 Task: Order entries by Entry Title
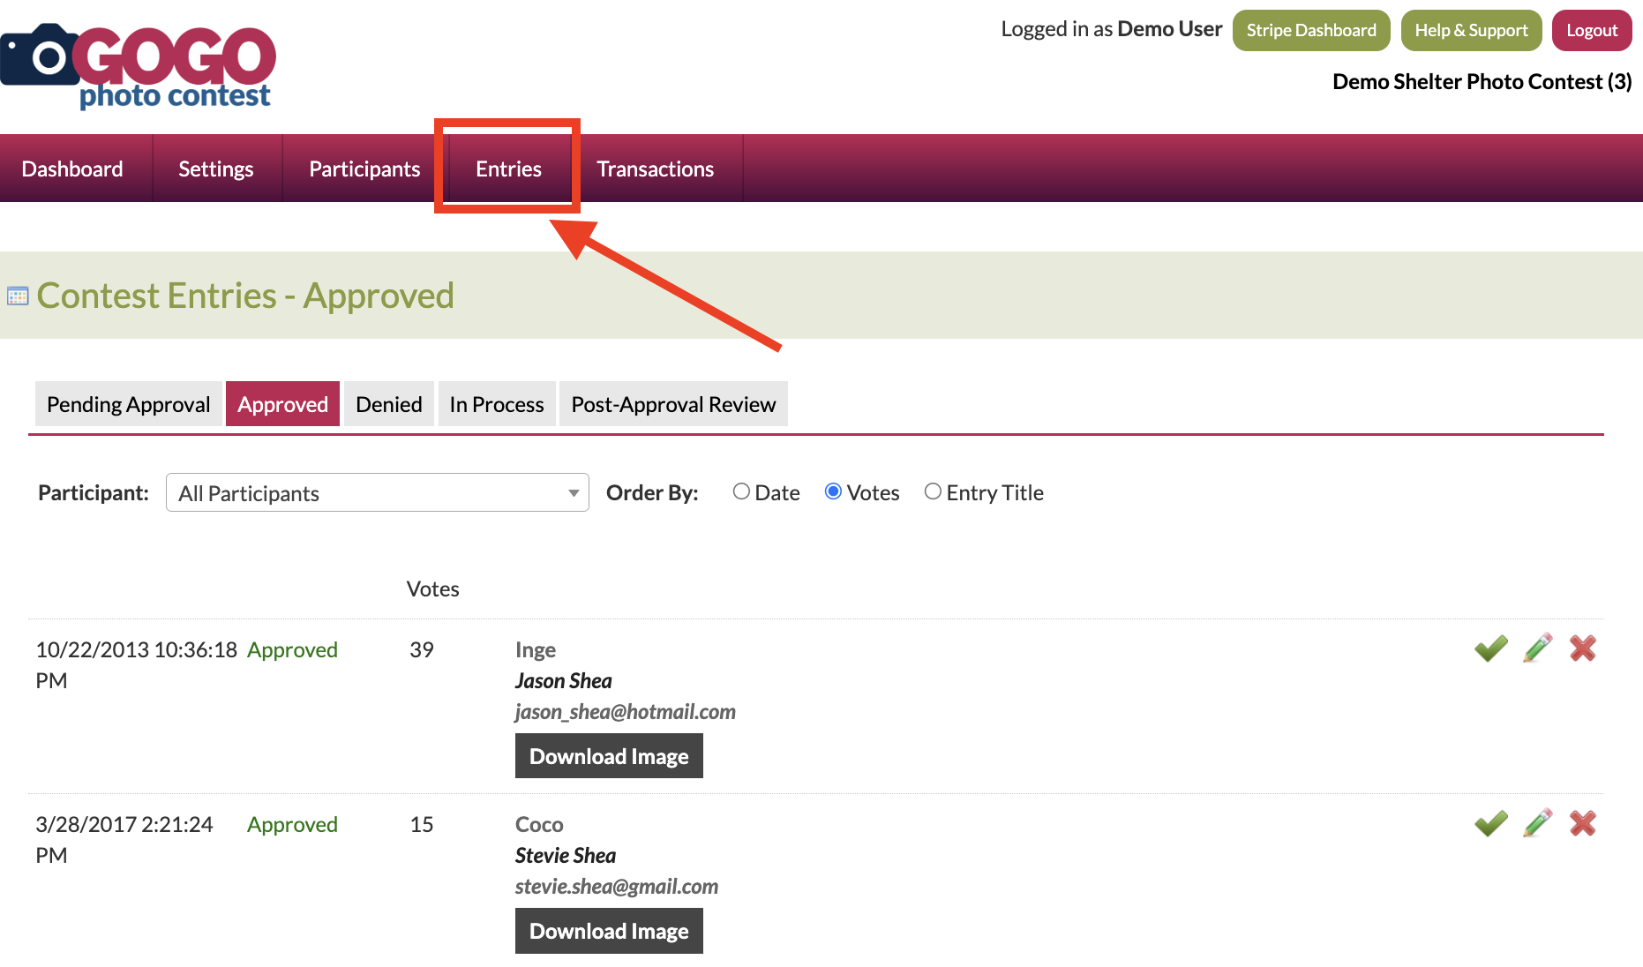933,492
